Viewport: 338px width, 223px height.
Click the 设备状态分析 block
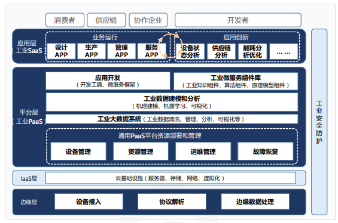(190, 51)
